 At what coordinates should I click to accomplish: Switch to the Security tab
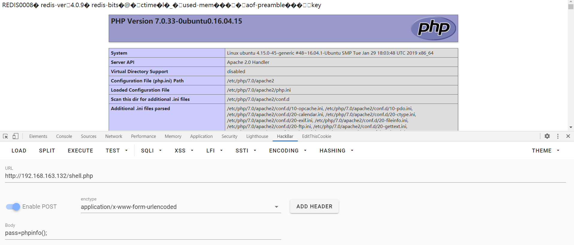pos(229,136)
